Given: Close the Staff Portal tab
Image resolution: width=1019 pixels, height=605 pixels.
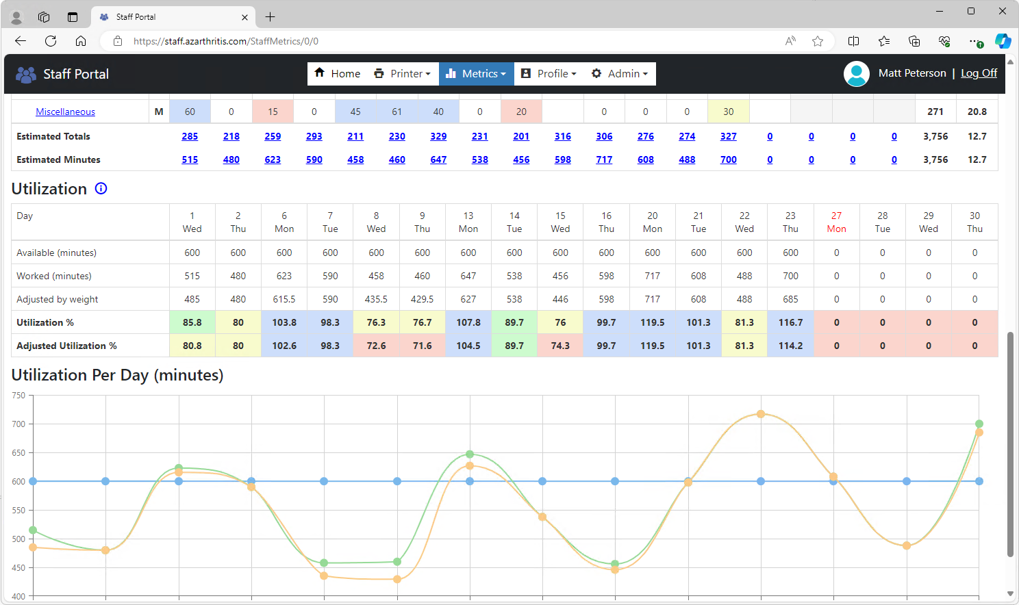Looking at the screenshot, I should [x=244, y=17].
